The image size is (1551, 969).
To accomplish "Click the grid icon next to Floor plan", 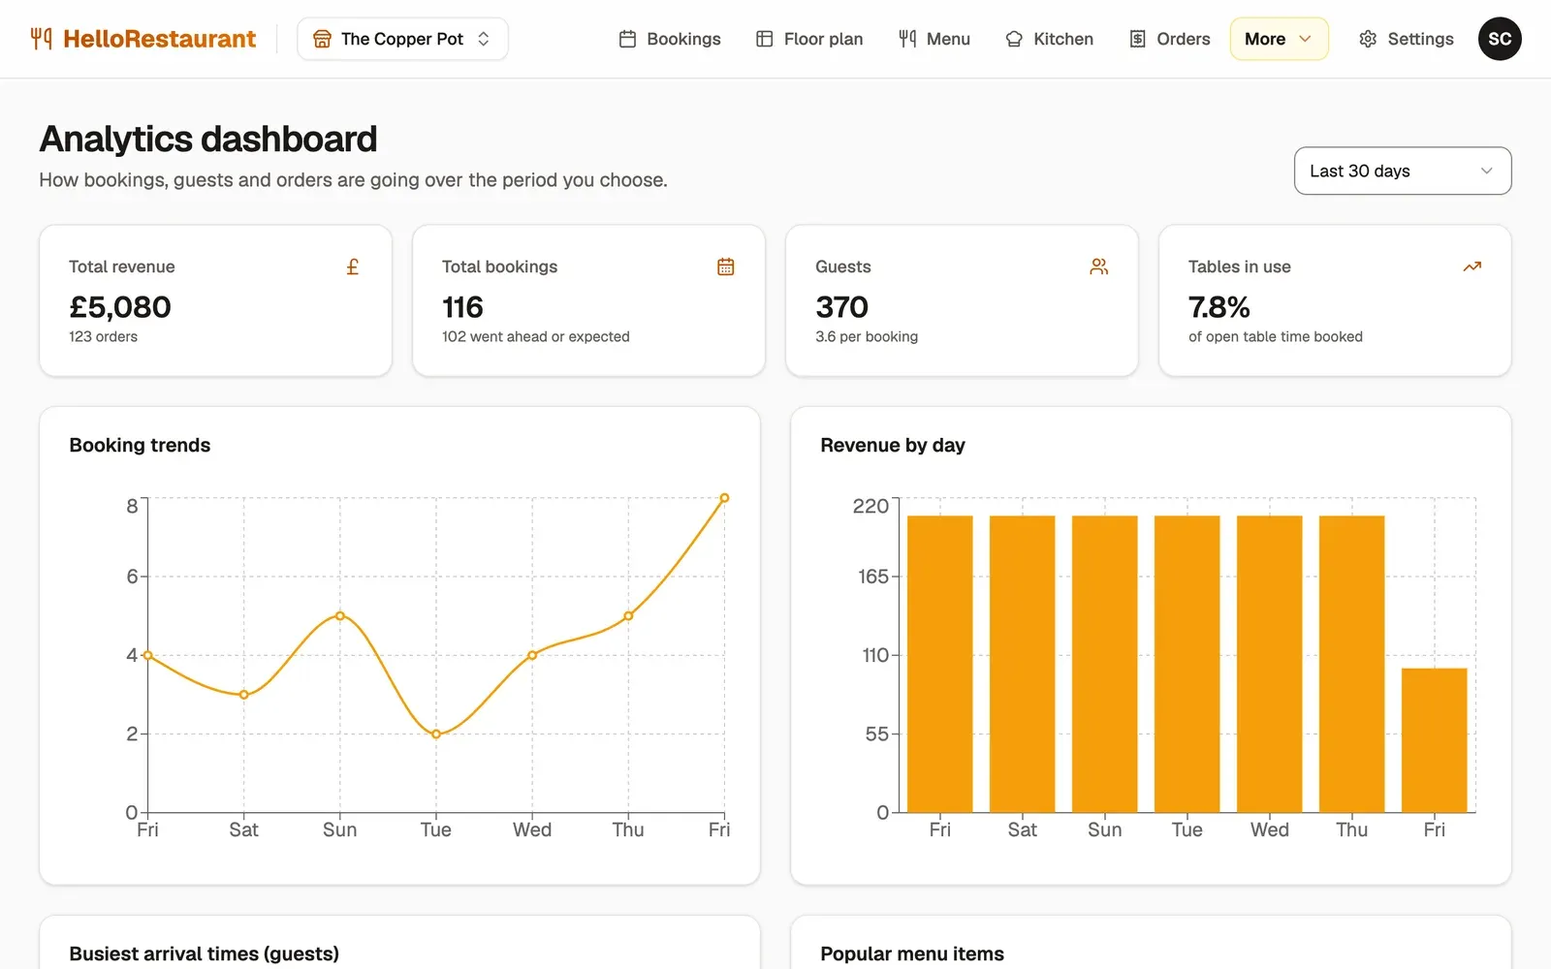I will [765, 39].
